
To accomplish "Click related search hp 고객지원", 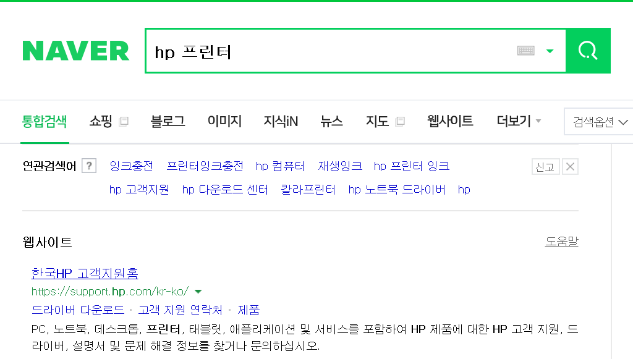I will tap(139, 190).
